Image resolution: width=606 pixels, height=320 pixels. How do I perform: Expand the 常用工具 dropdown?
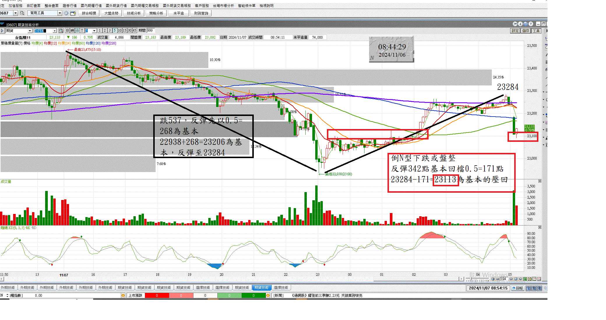(x=60, y=13)
